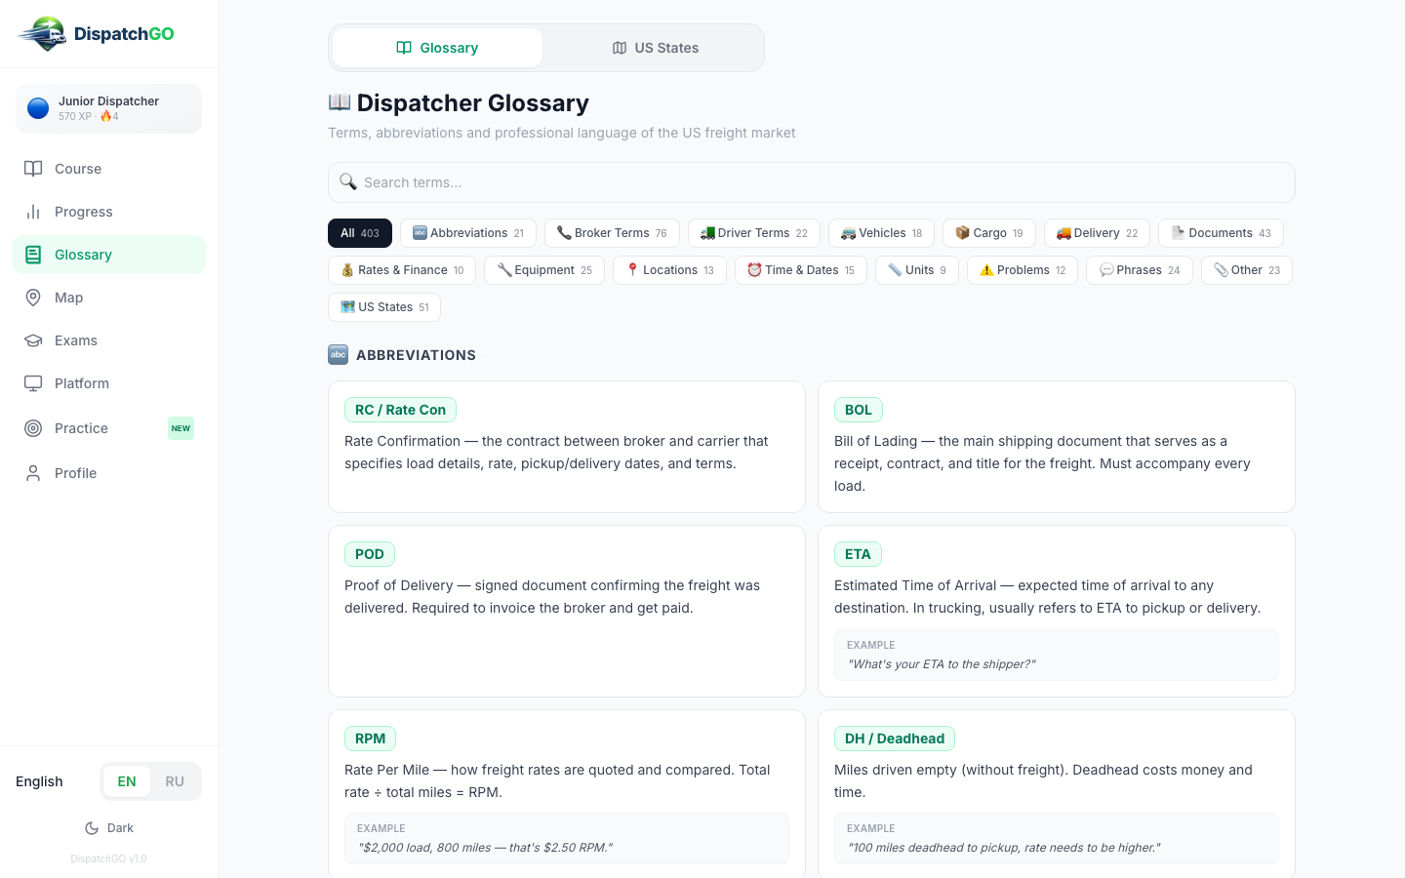Open Exams via the graduation cap icon
The width and height of the screenshot is (1405, 878).
click(x=33, y=340)
